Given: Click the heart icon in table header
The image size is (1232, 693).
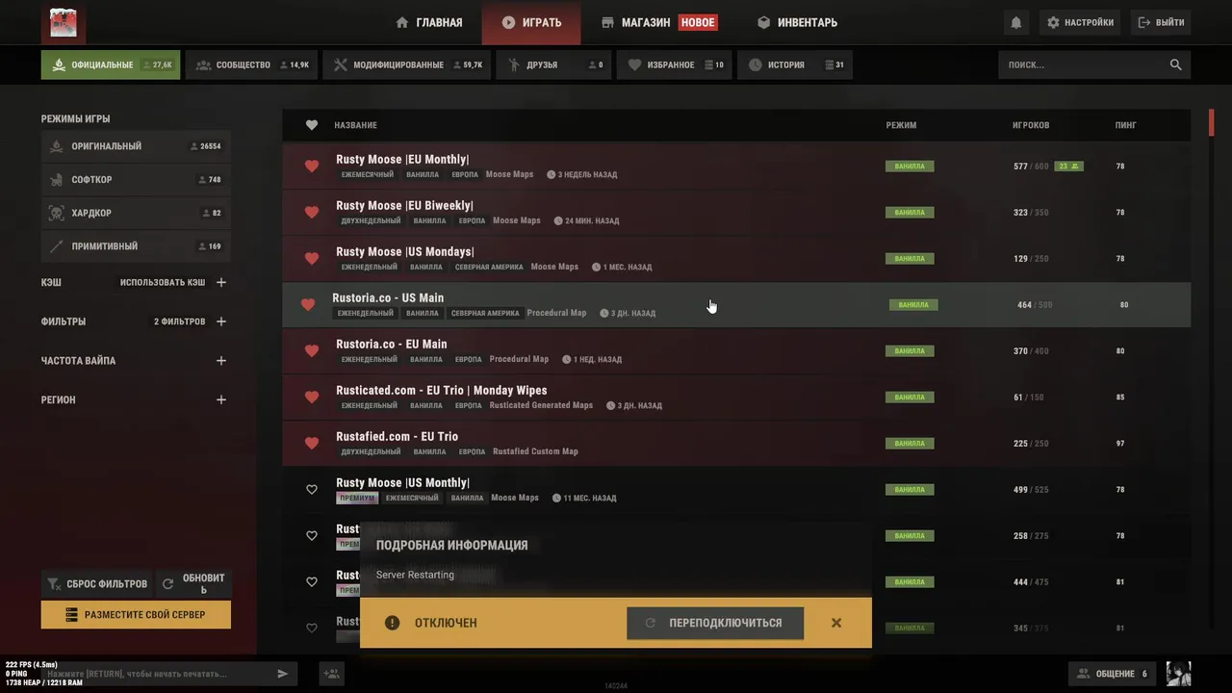Looking at the screenshot, I should (312, 125).
